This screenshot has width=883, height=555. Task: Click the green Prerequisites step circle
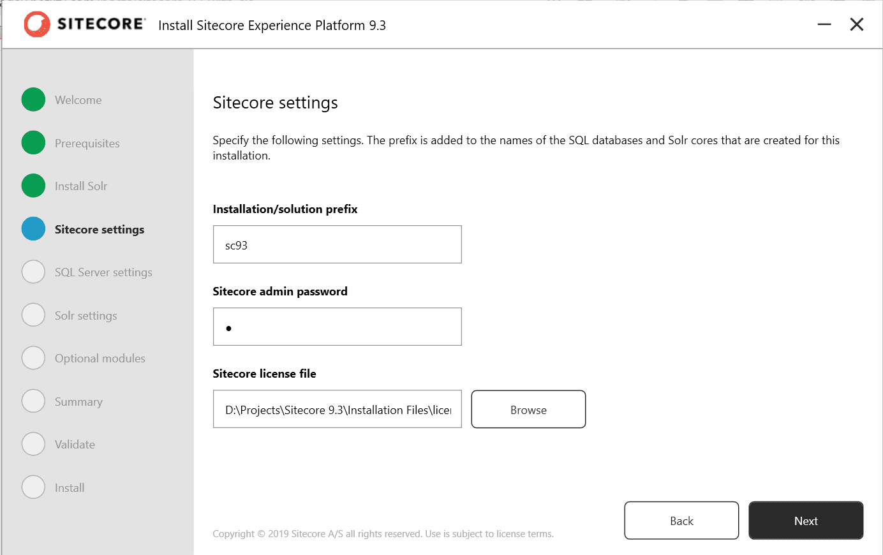(x=33, y=143)
